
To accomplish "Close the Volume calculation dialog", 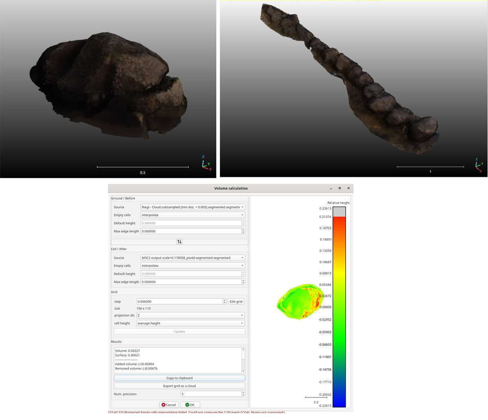I will [349, 188].
